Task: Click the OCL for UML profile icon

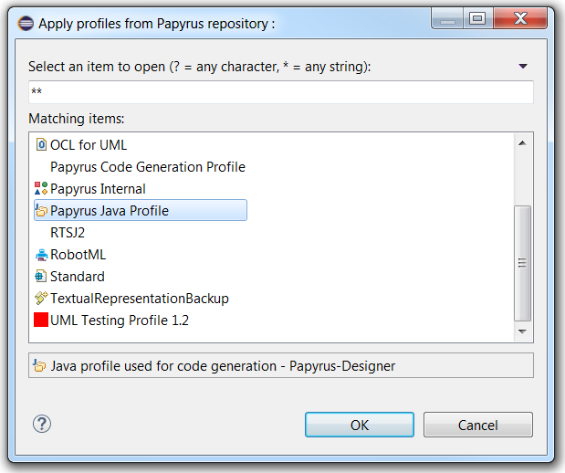Action: click(x=40, y=145)
